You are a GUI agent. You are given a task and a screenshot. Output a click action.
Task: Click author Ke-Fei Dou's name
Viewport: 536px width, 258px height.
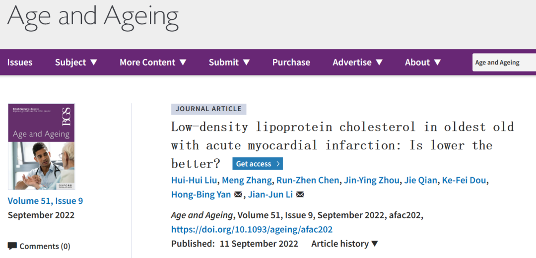[464, 181]
